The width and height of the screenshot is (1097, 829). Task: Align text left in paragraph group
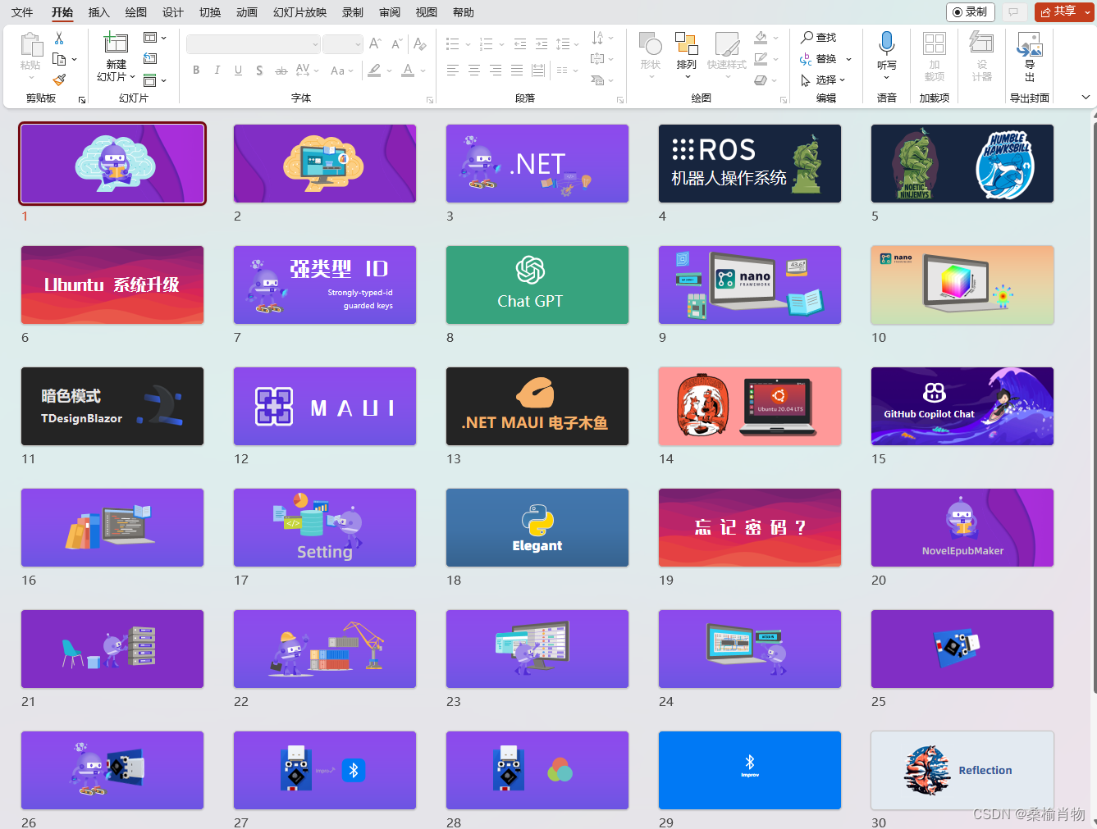[x=452, y=71]
